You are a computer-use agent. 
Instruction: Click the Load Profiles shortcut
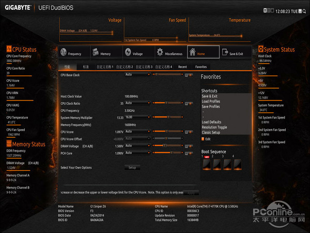[211, 101]
